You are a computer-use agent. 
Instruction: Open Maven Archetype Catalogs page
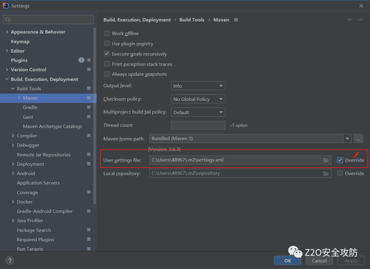[x=52, y=127]
